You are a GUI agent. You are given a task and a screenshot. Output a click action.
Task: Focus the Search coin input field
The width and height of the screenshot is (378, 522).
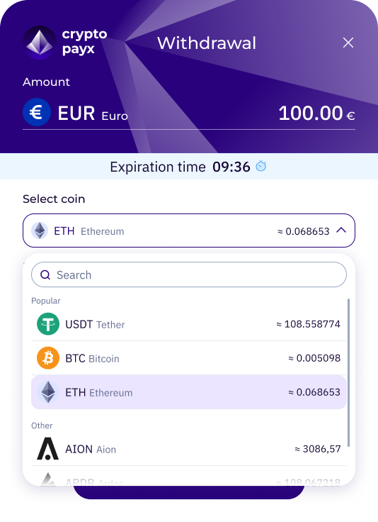click(x=189, y=274)
